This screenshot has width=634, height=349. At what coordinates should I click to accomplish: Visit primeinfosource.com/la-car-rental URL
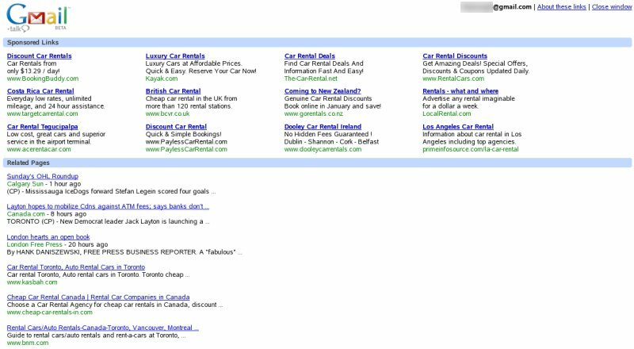[471, 149]
